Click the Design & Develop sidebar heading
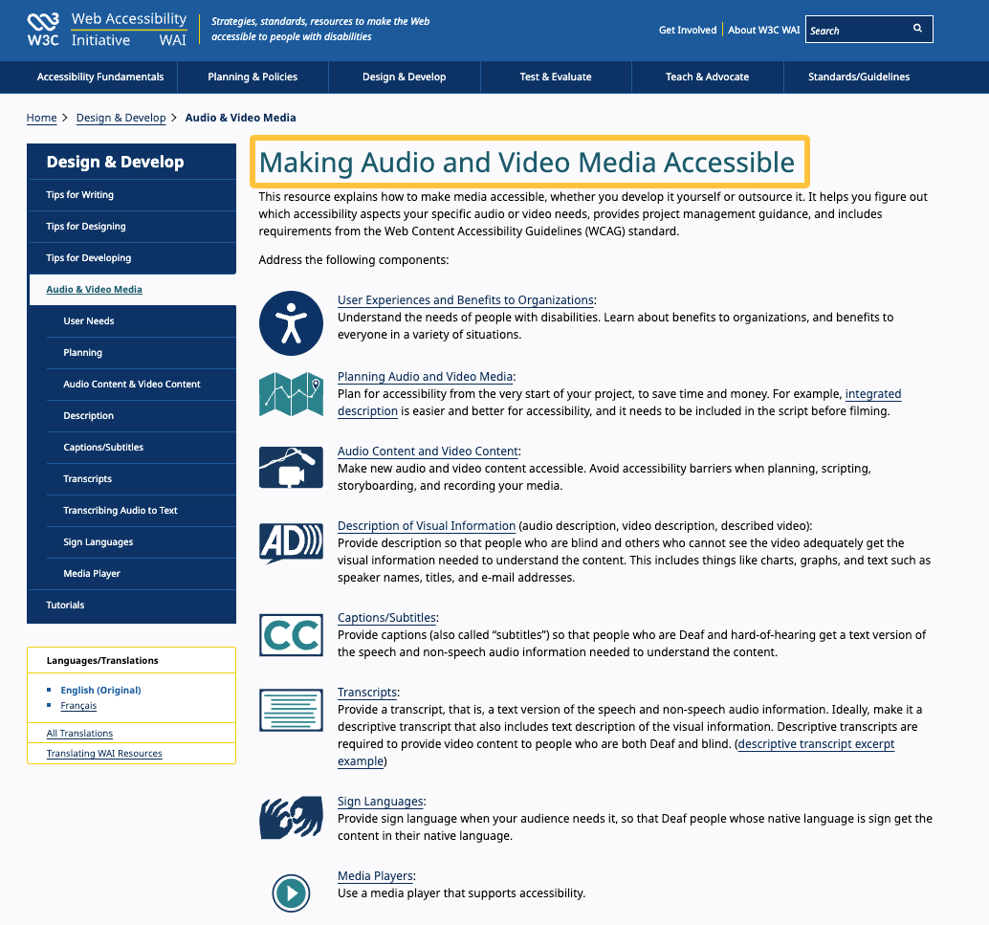The width and height of the screenshot is (989, 925). (116, 163)
